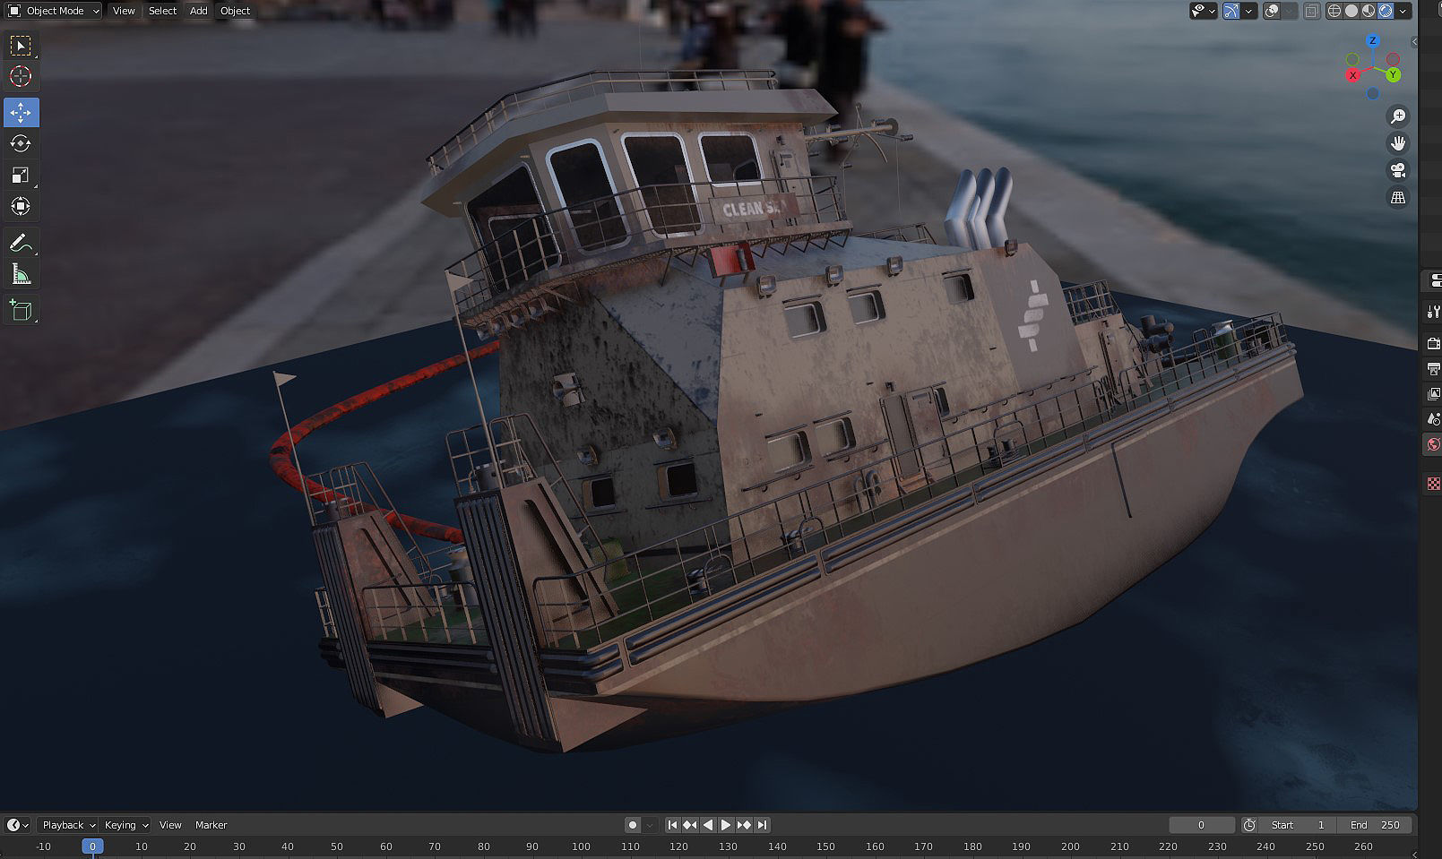
Task: Expand the gizmo options dropdown
Action: (x=1249, y=11)
